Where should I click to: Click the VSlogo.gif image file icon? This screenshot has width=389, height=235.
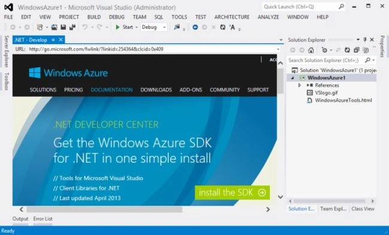(x=309, y=93)
